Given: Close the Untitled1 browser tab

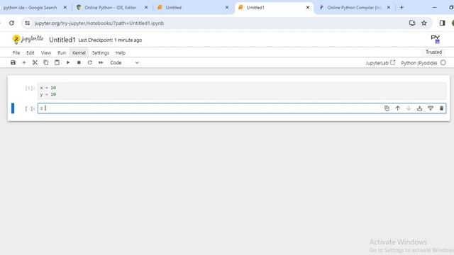Looking at the screenshot, I should [308, 8].
